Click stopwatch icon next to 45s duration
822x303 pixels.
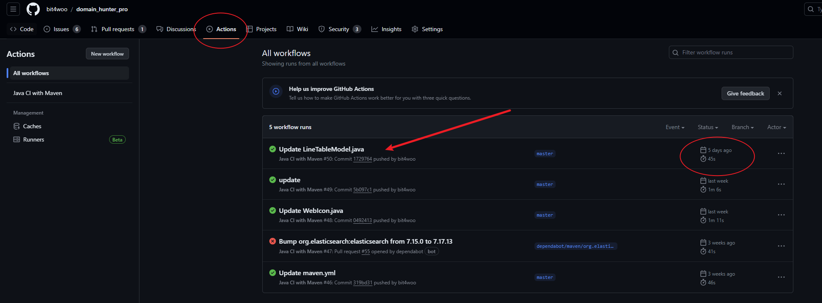point(703,159)
